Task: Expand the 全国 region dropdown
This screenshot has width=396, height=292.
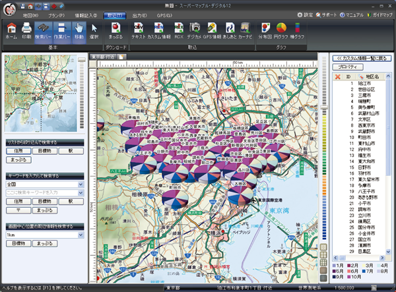Action: [81, 184]
